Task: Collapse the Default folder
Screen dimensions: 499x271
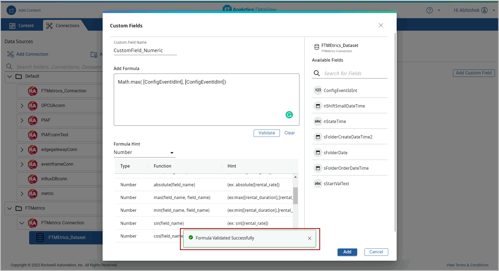Action: [10, 76]
